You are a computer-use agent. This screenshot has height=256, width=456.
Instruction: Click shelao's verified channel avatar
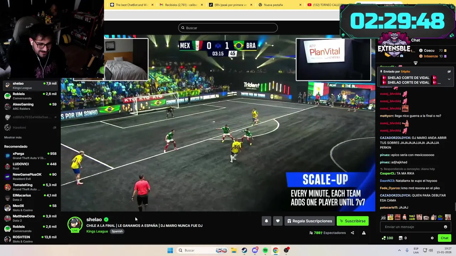click(75, 224)
